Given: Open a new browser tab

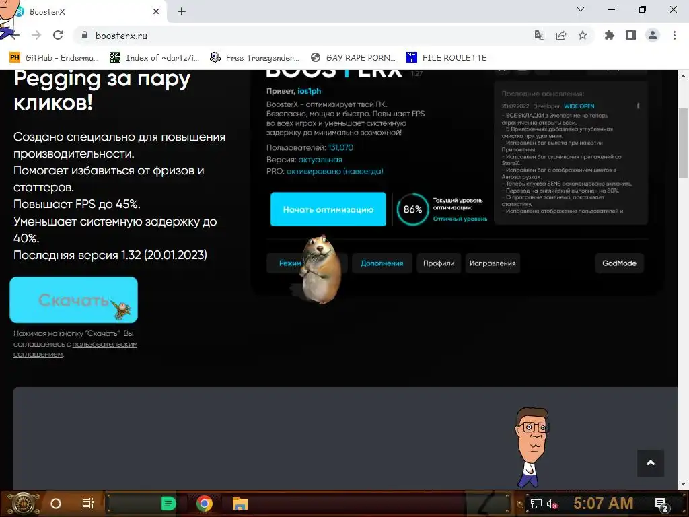Looking at the screenshot, I should click(182, 12).
